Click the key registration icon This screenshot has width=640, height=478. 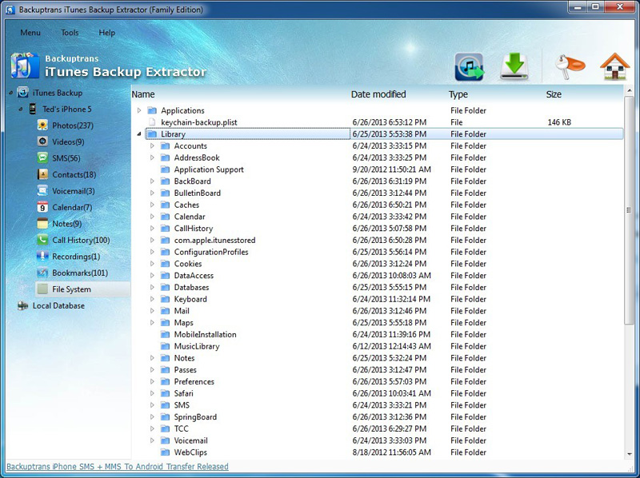[569, 67]
